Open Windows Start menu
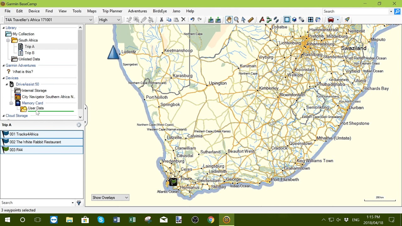The height and width of the screenshot is (226, 402). pyautogui.click(x=8, y=220)
